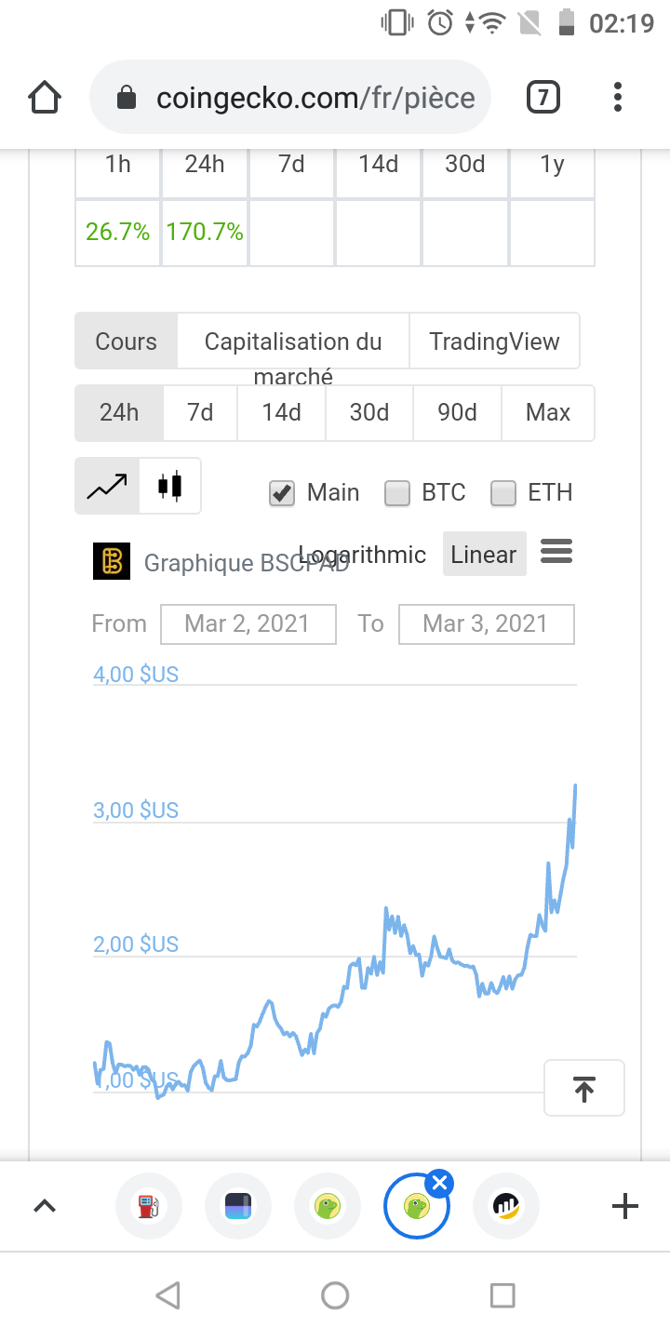The image size is (670, 1340).
Task: Switch chart scale to Logarithmic
Action: [x=362, y=555]
